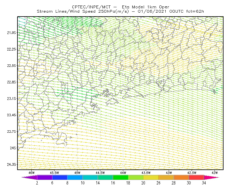Click the bright green 16-18 swatch
This screenshot has height=186, width=241.
click(120, 177)
